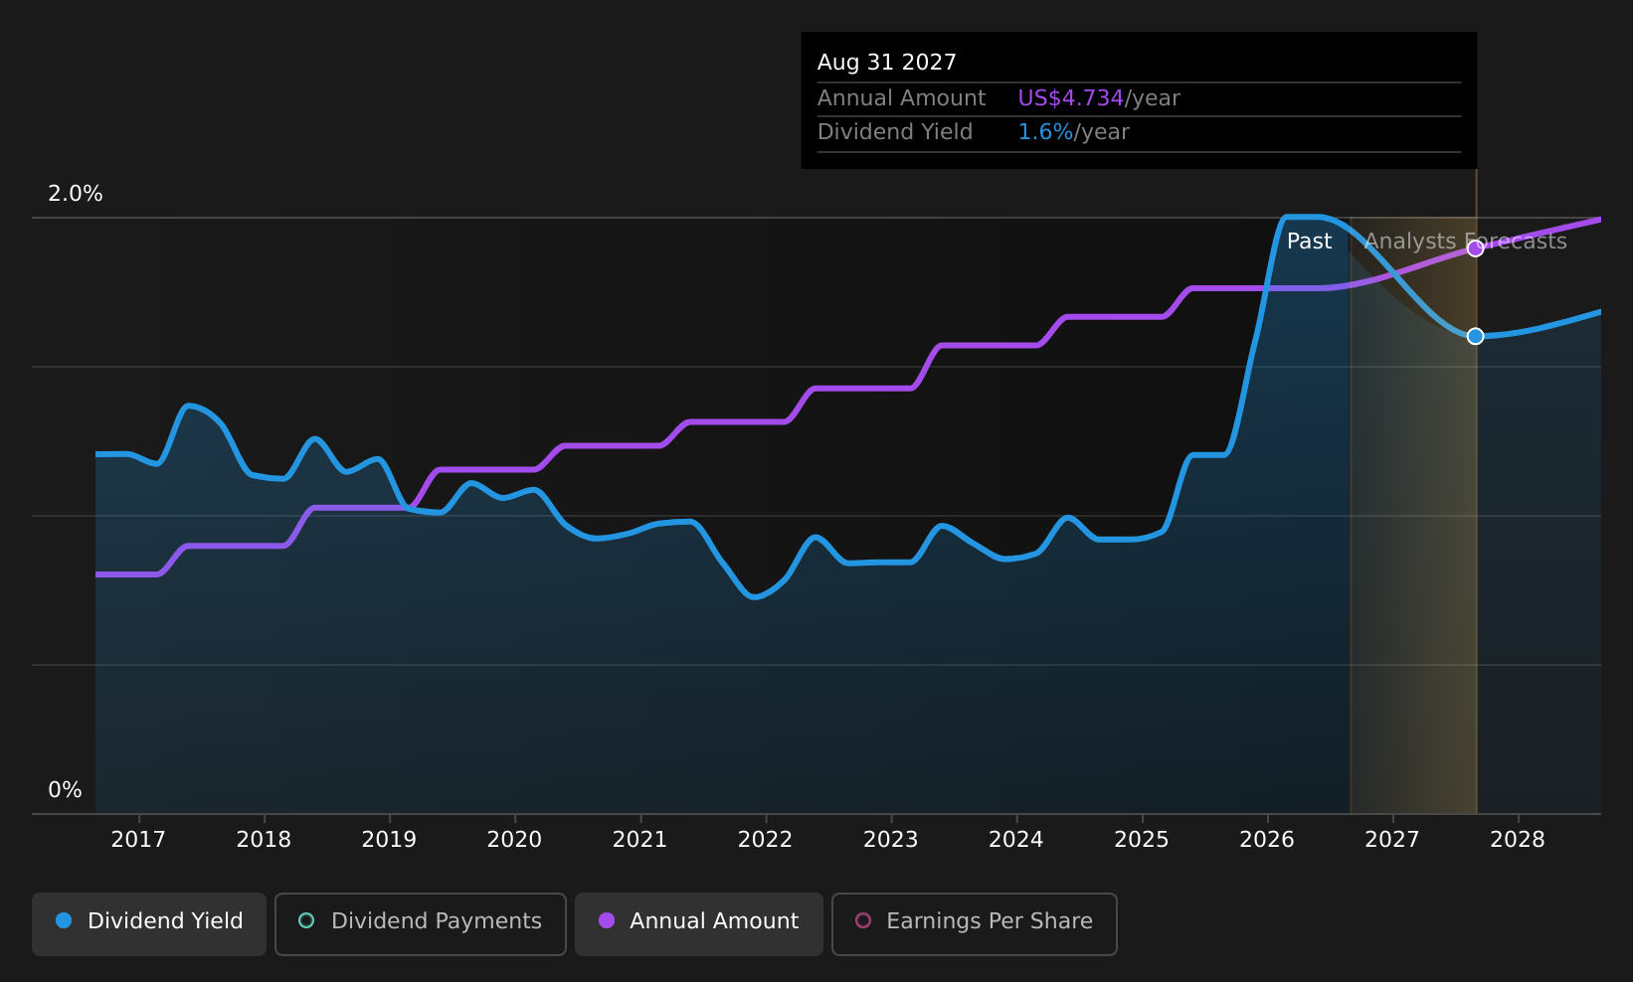
Task: Click the 2023 x-axis label
Action: coord(890,840)
